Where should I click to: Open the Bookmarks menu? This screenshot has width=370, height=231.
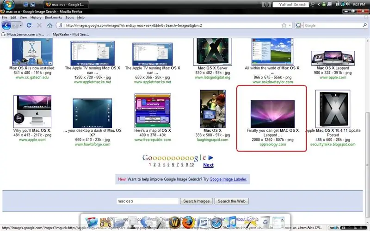pyautogui.click(x=53, y=18)
